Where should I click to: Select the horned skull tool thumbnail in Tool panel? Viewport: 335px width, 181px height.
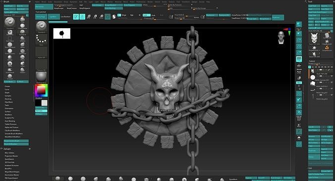tap(314, 39)
